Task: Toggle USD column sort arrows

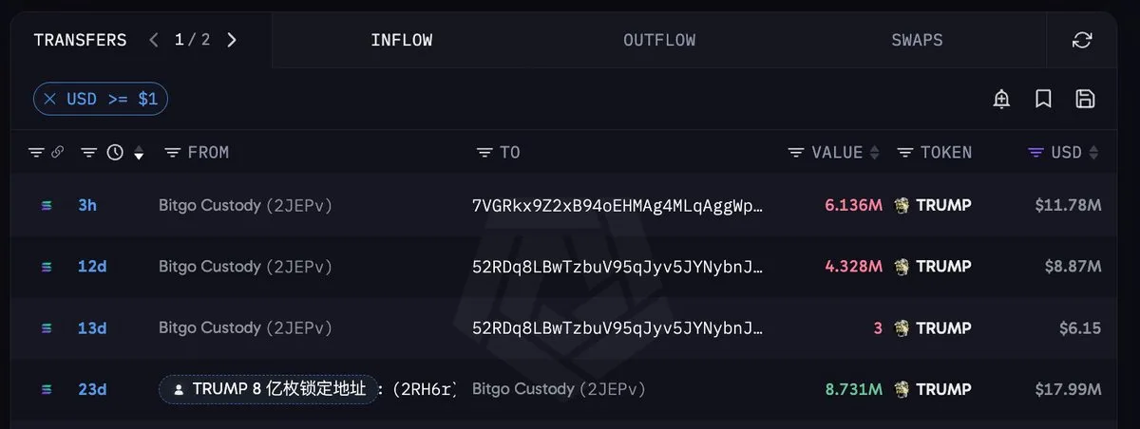Action: pyautogui.click(x=1093, y=152)
